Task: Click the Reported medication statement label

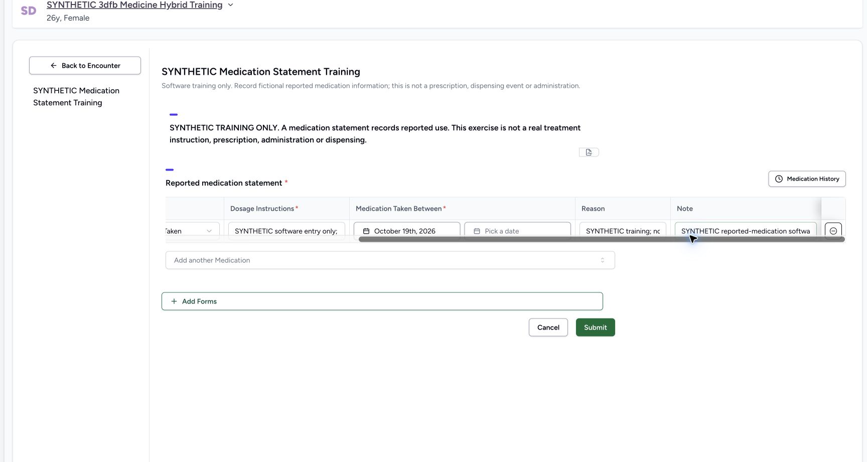Action: click(x=224, y=183)
